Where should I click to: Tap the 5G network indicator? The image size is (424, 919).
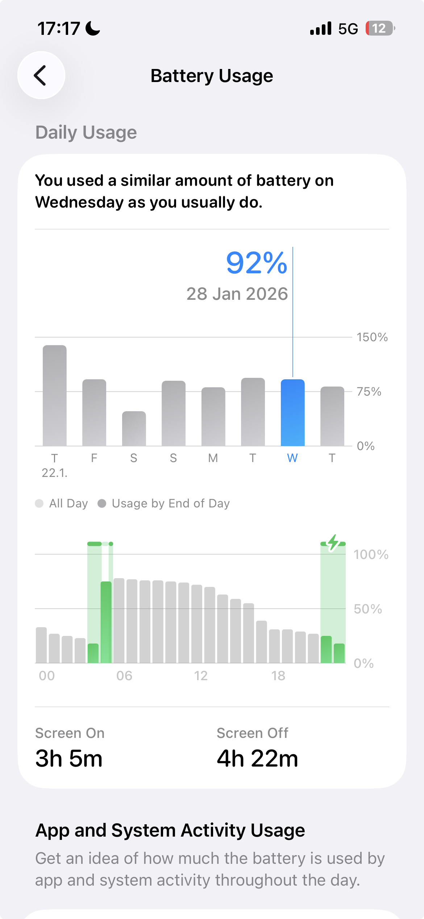click(348, 29)
